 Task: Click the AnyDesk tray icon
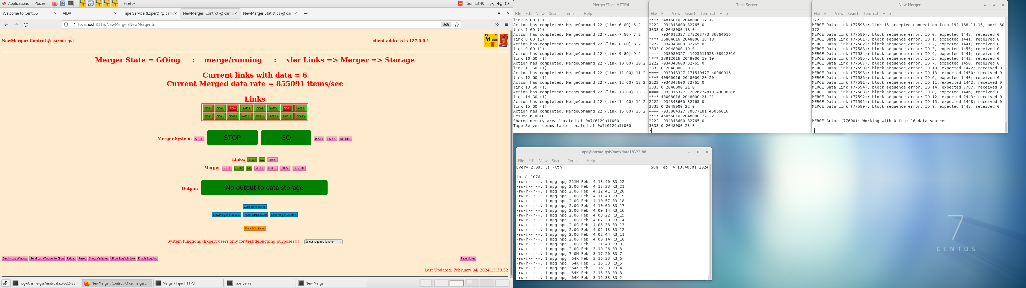[460, 3]
